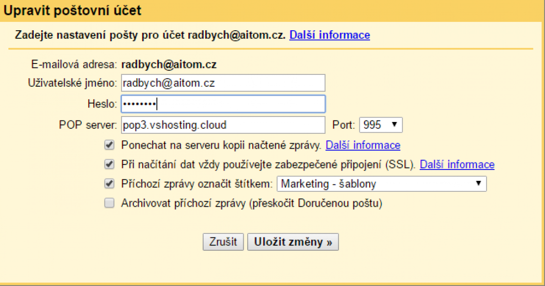Uncheck Ponechat na serveru kopii checkbox
Image resolution: width=545 pixels, height=286 pixels.
tap(109, 145)
